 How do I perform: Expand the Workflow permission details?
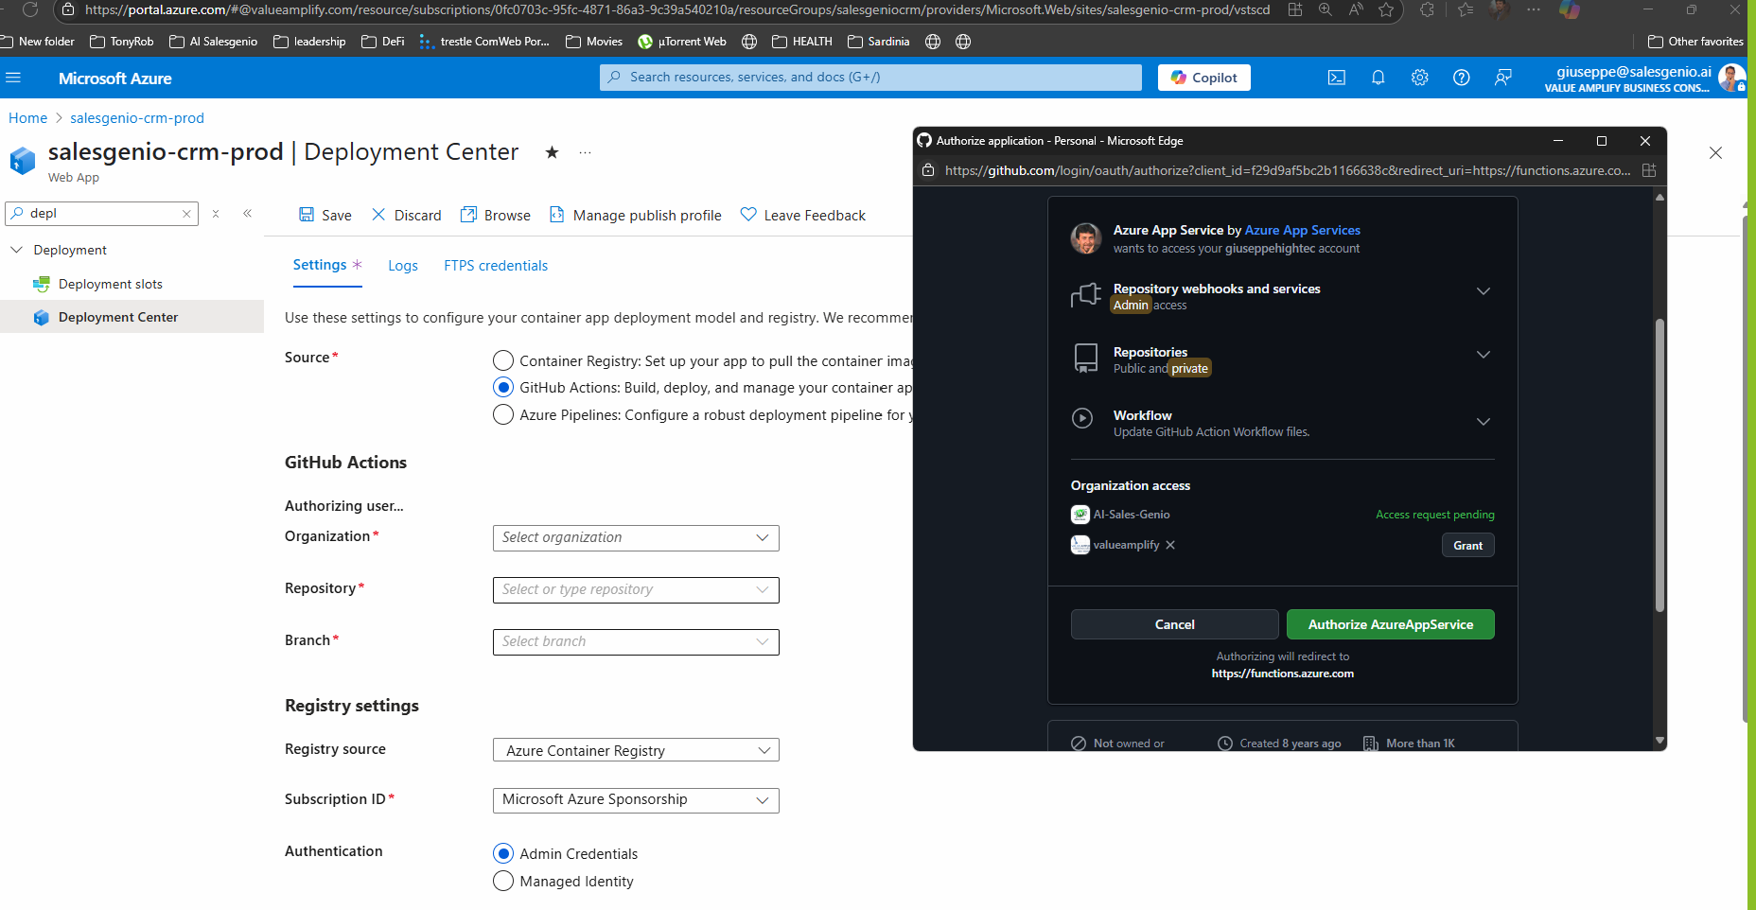[1484, 422]
